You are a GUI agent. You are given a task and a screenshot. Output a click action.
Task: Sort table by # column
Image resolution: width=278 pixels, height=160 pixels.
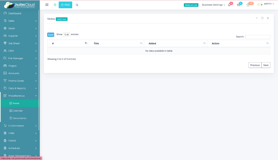point(68,43)
